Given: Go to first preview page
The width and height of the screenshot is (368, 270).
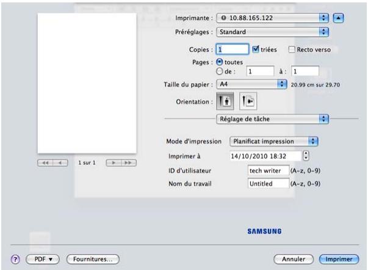Looking at the screenshot, I should point(45,162).
